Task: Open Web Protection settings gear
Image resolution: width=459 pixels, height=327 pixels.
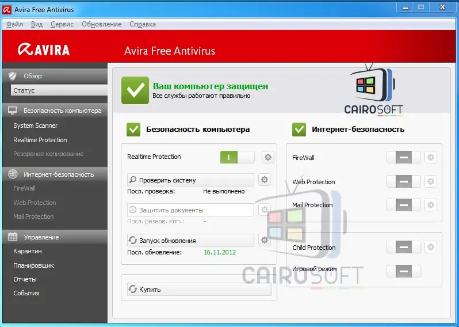Action: click(x=431, y=181)
